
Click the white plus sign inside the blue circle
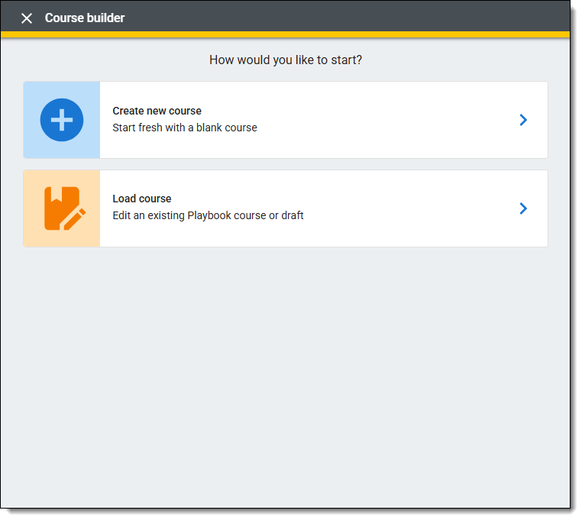(62, 120)
